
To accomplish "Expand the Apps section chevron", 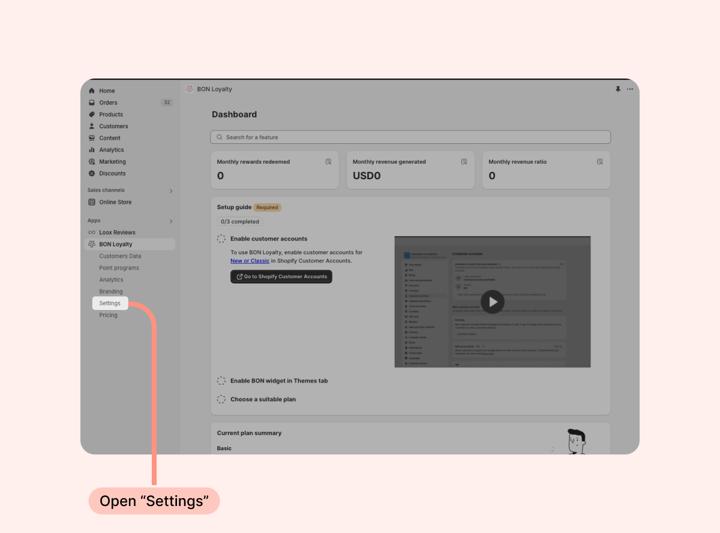I will 171,221.
